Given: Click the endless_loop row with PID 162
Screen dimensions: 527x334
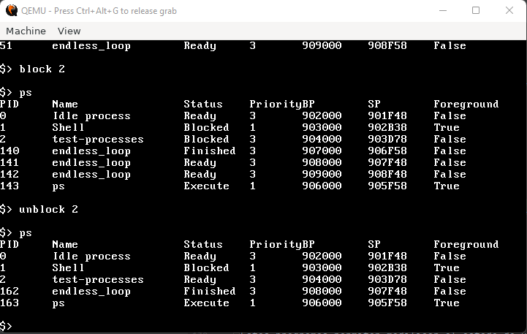Looking at the screenshot, I should click(91, 291).
